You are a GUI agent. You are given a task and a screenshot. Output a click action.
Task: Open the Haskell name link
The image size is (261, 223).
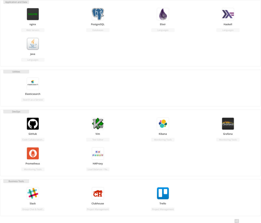228,24
